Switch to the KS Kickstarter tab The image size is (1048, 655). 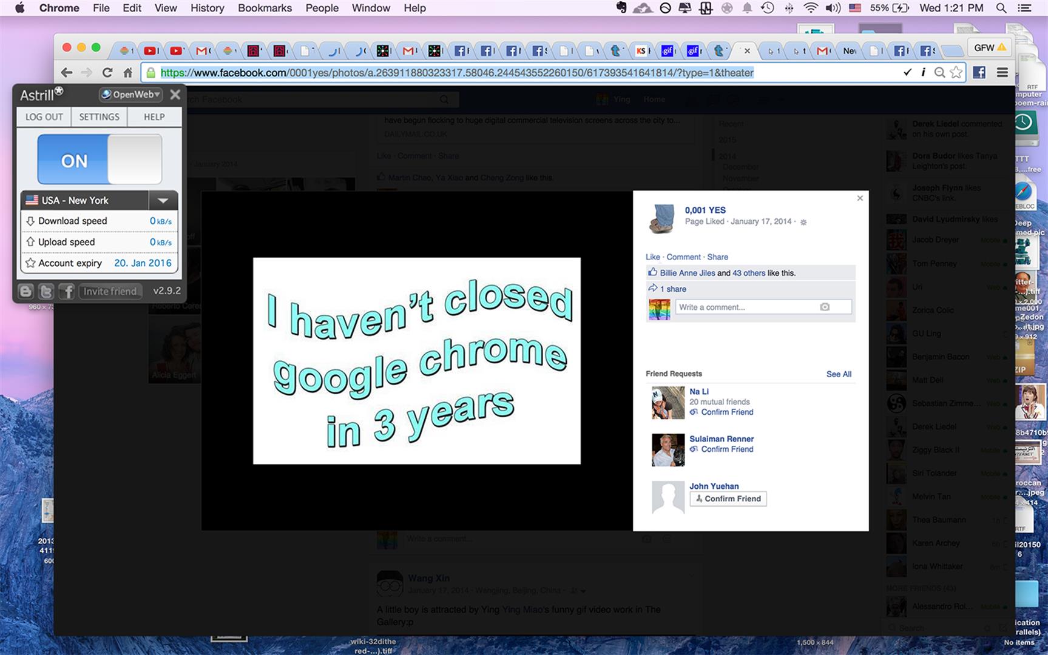click(x=641, y=51)
